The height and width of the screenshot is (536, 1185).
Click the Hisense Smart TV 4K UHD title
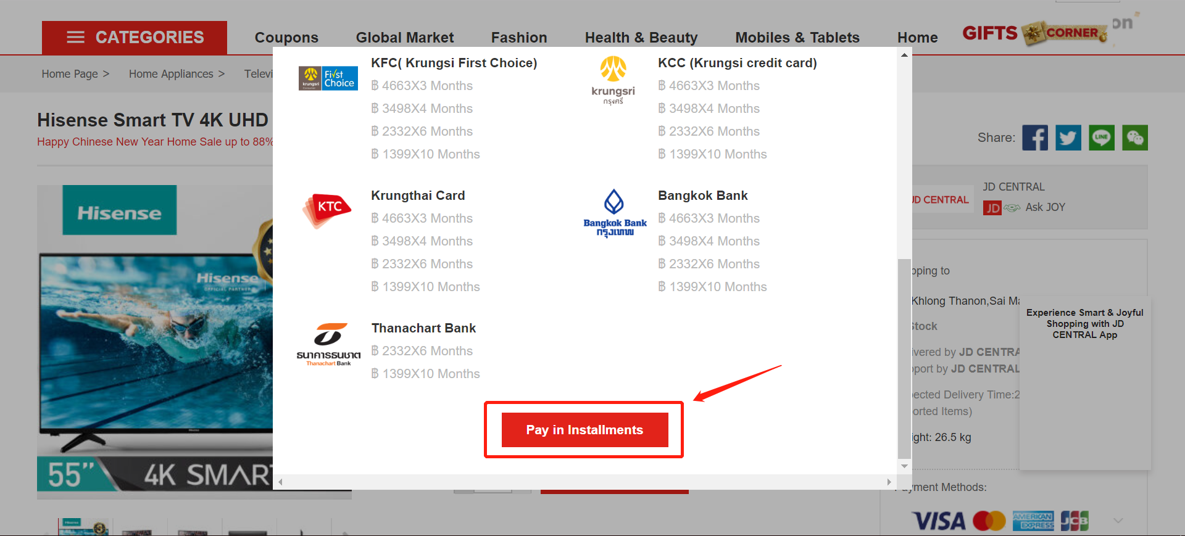(153, 120)
